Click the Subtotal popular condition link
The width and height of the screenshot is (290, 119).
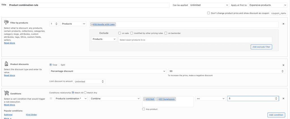[x=8, y=115]
